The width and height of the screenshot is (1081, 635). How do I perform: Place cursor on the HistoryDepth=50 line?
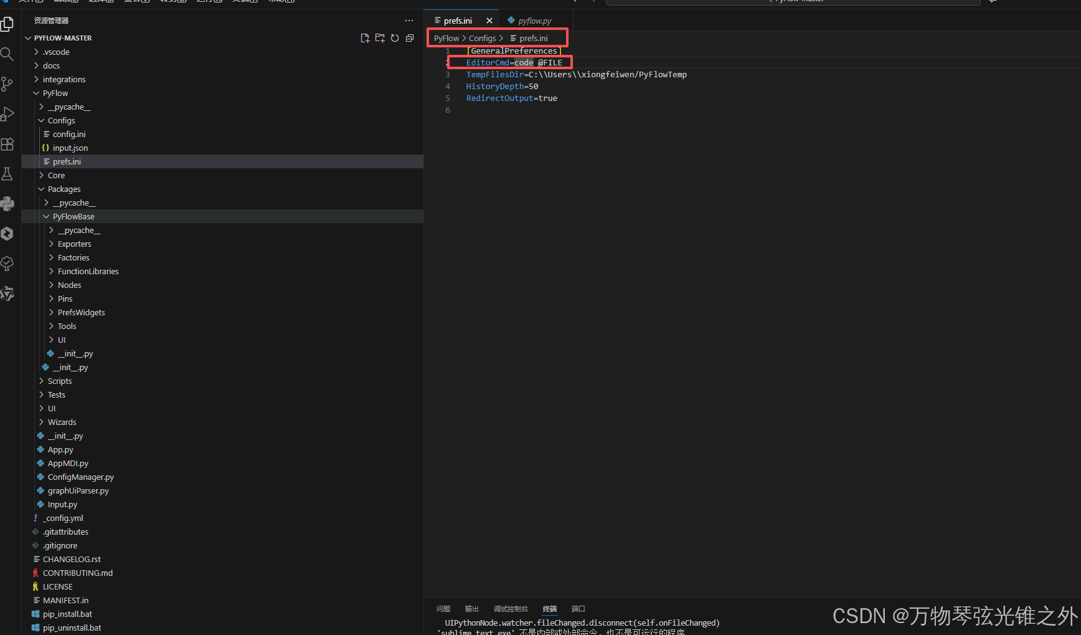[x=502, y=86]
